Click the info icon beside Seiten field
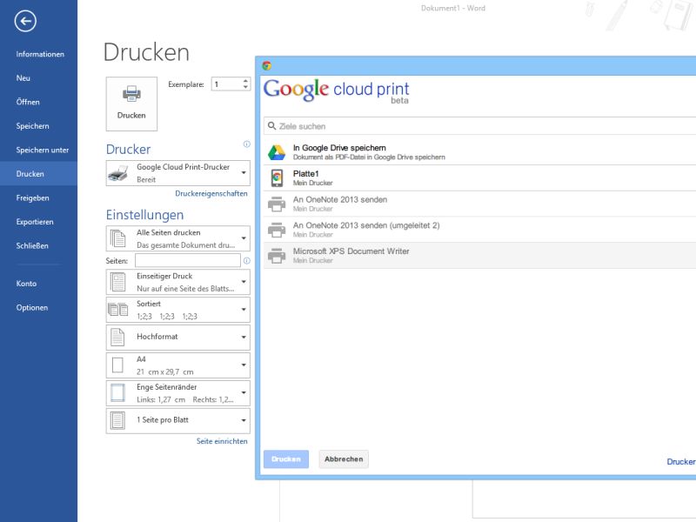Image resolution: width=696 pixels, height=522 pixels. 247,260
